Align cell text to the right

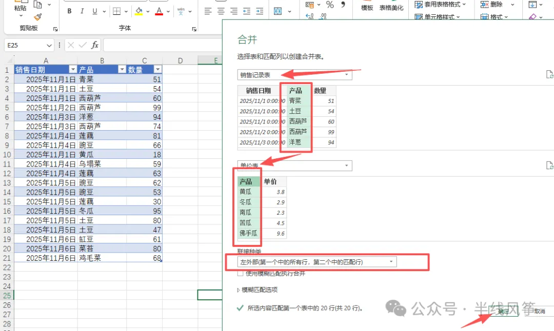coord(233,11)
